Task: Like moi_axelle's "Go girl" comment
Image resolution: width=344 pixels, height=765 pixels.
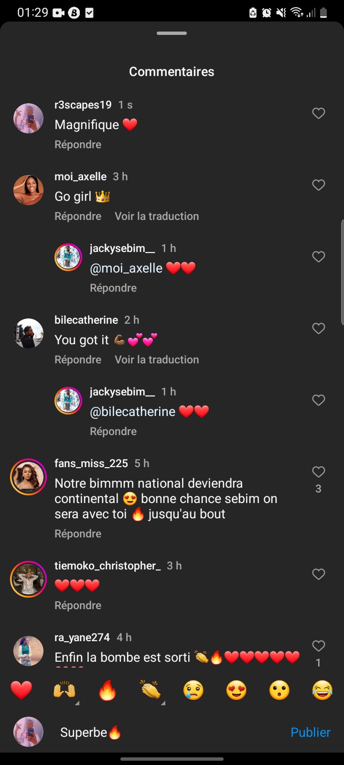Action: coord(318,185)
